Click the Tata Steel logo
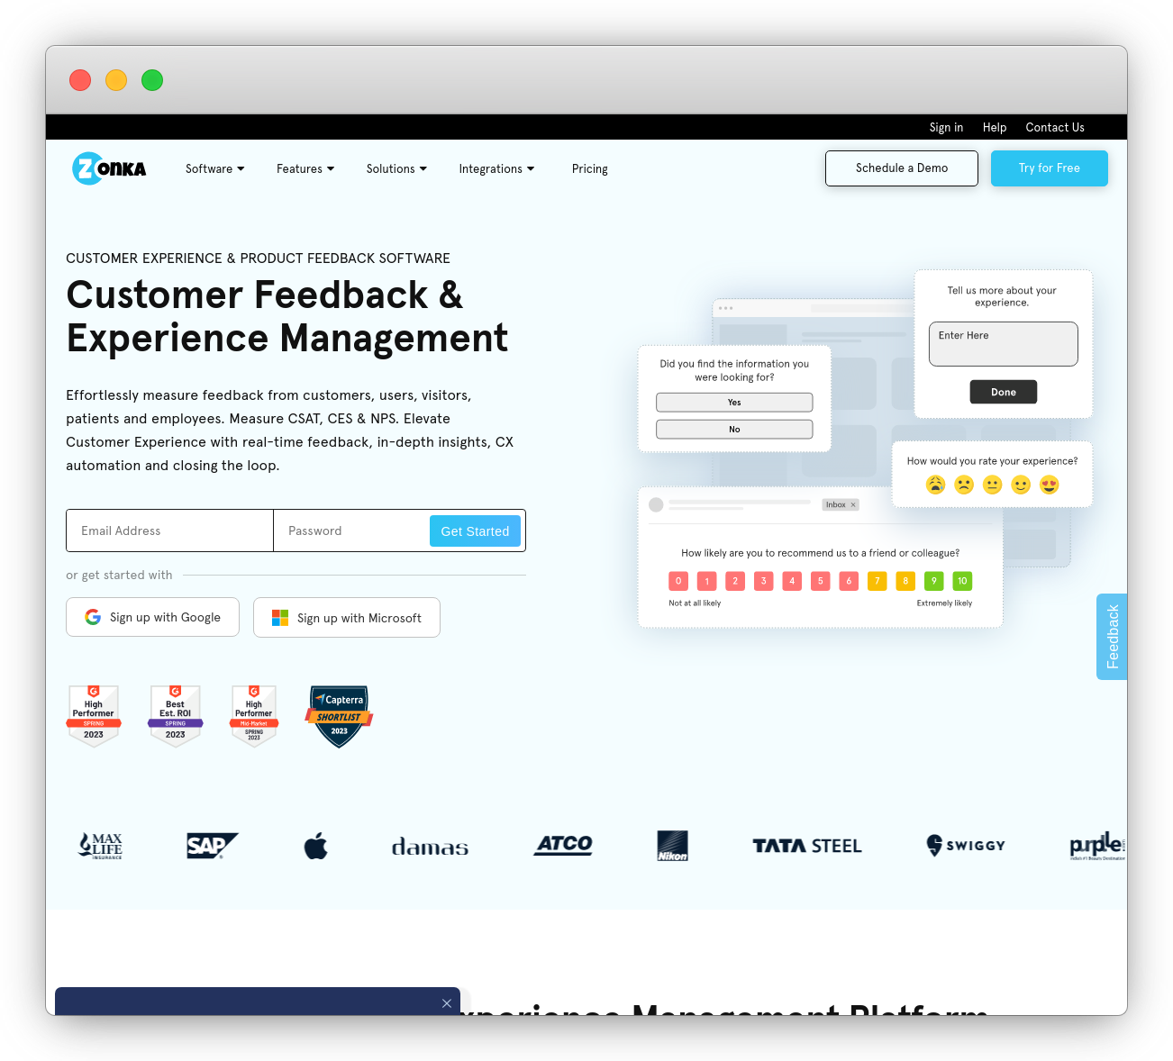The height and width of the screenshot is (1061, 1173). click(807, 846)
